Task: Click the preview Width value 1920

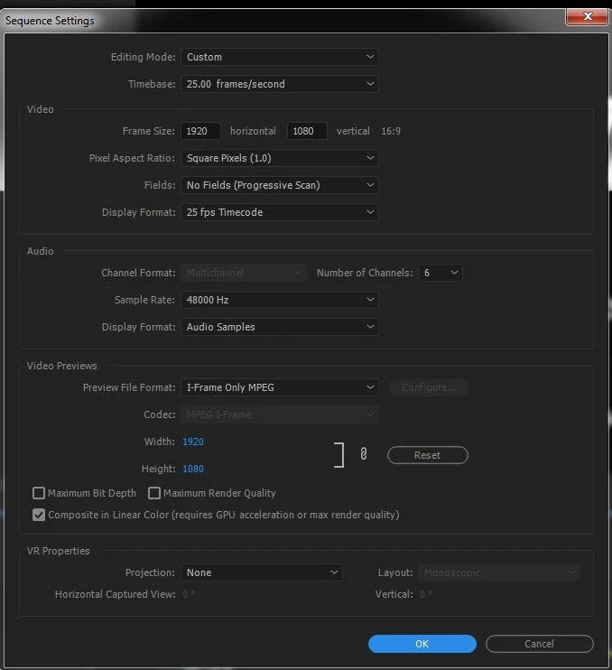Action: tap(193, 442)
